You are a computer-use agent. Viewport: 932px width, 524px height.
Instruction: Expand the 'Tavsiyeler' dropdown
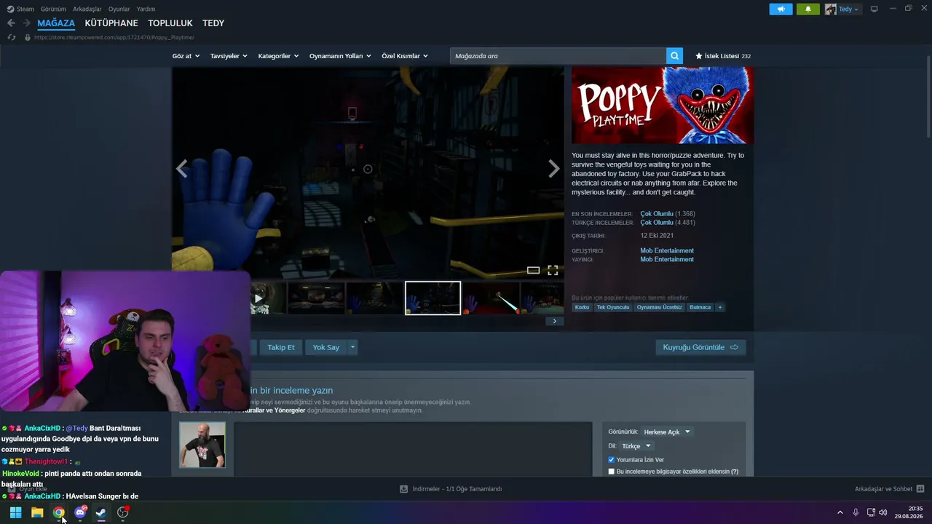point(229,56)
